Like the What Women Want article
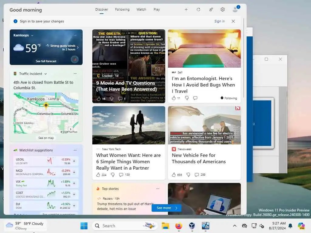 [98, 174]
